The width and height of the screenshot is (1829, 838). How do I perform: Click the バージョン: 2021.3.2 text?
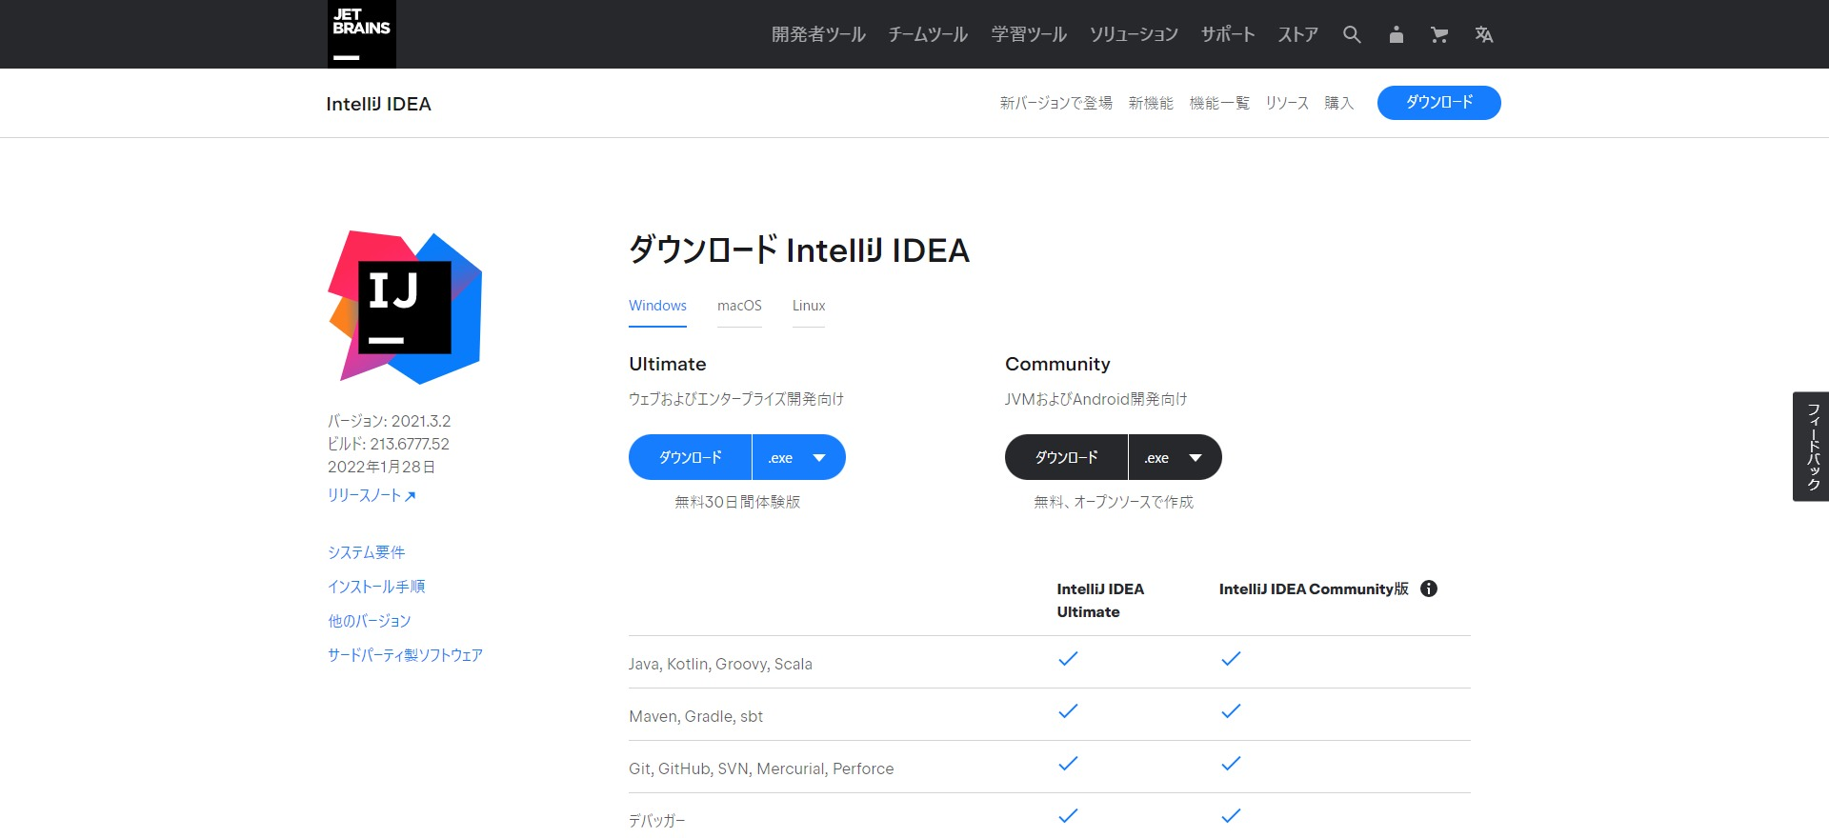pos(390,421)
